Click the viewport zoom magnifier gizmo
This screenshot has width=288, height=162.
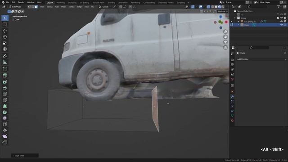pos(225,31)
